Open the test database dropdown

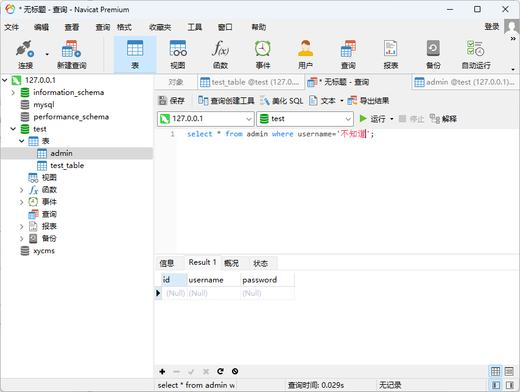pyautogui.click(x=348, y=119)
